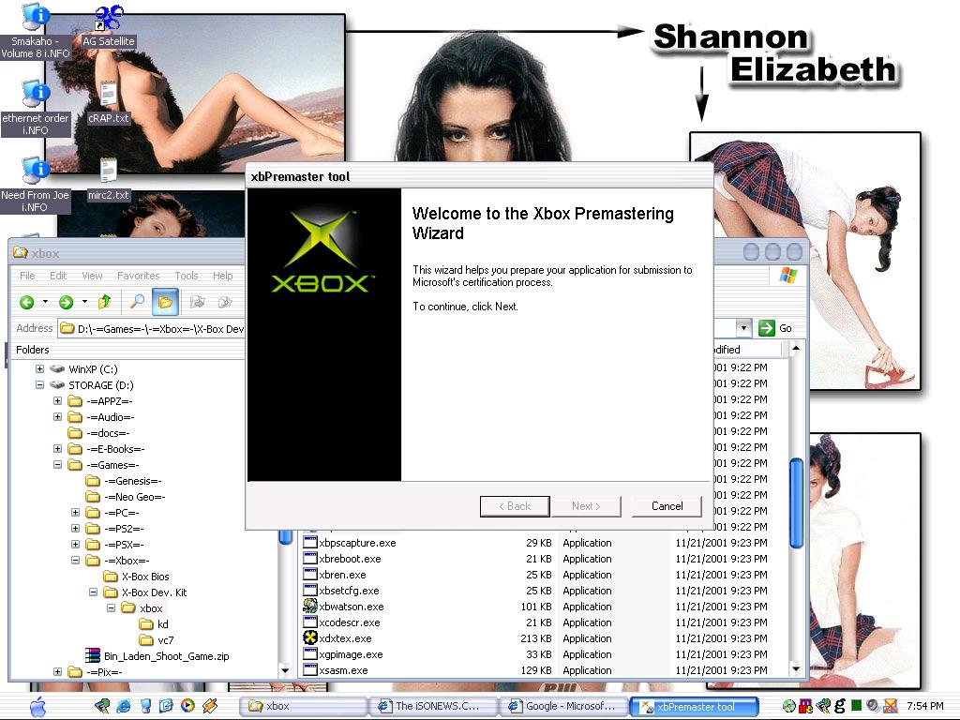Cancel the Xbox Premastering Wizard
The image size is (960, 720).
(667, 506)
